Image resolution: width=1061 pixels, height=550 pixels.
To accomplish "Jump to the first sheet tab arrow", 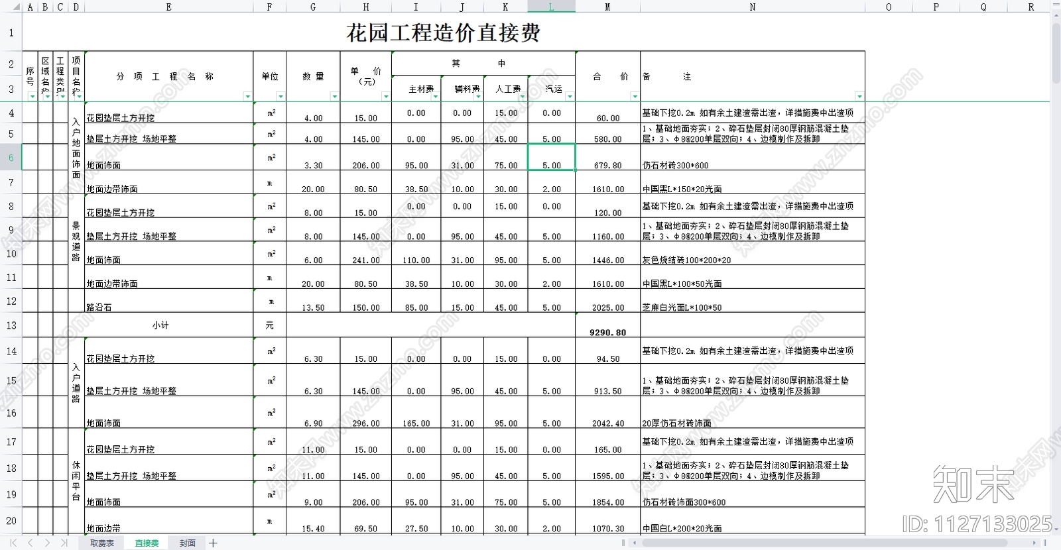I will [13, 543].
